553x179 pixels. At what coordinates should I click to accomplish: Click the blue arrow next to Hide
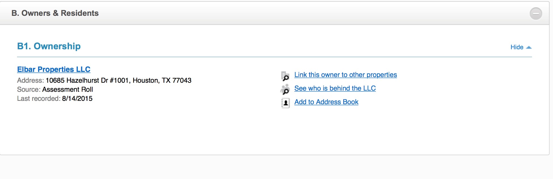pyautogui.click(x=529, y=48)
